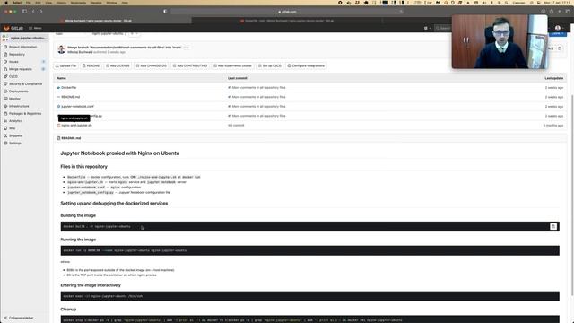Select the first Safari tab

coord(96,21)
